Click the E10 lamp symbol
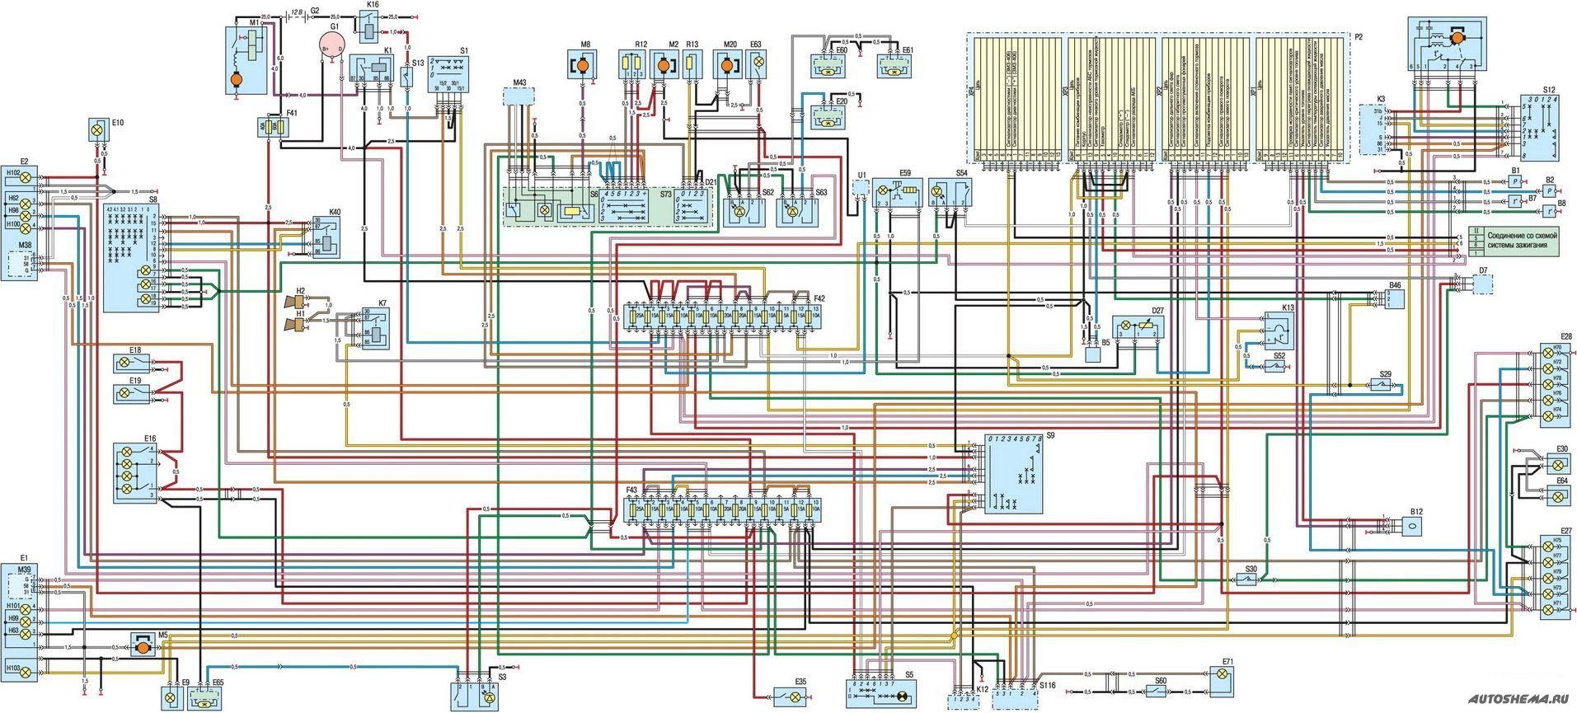The width and height of the screenshot is (1577, 713). tap(97, 129)
